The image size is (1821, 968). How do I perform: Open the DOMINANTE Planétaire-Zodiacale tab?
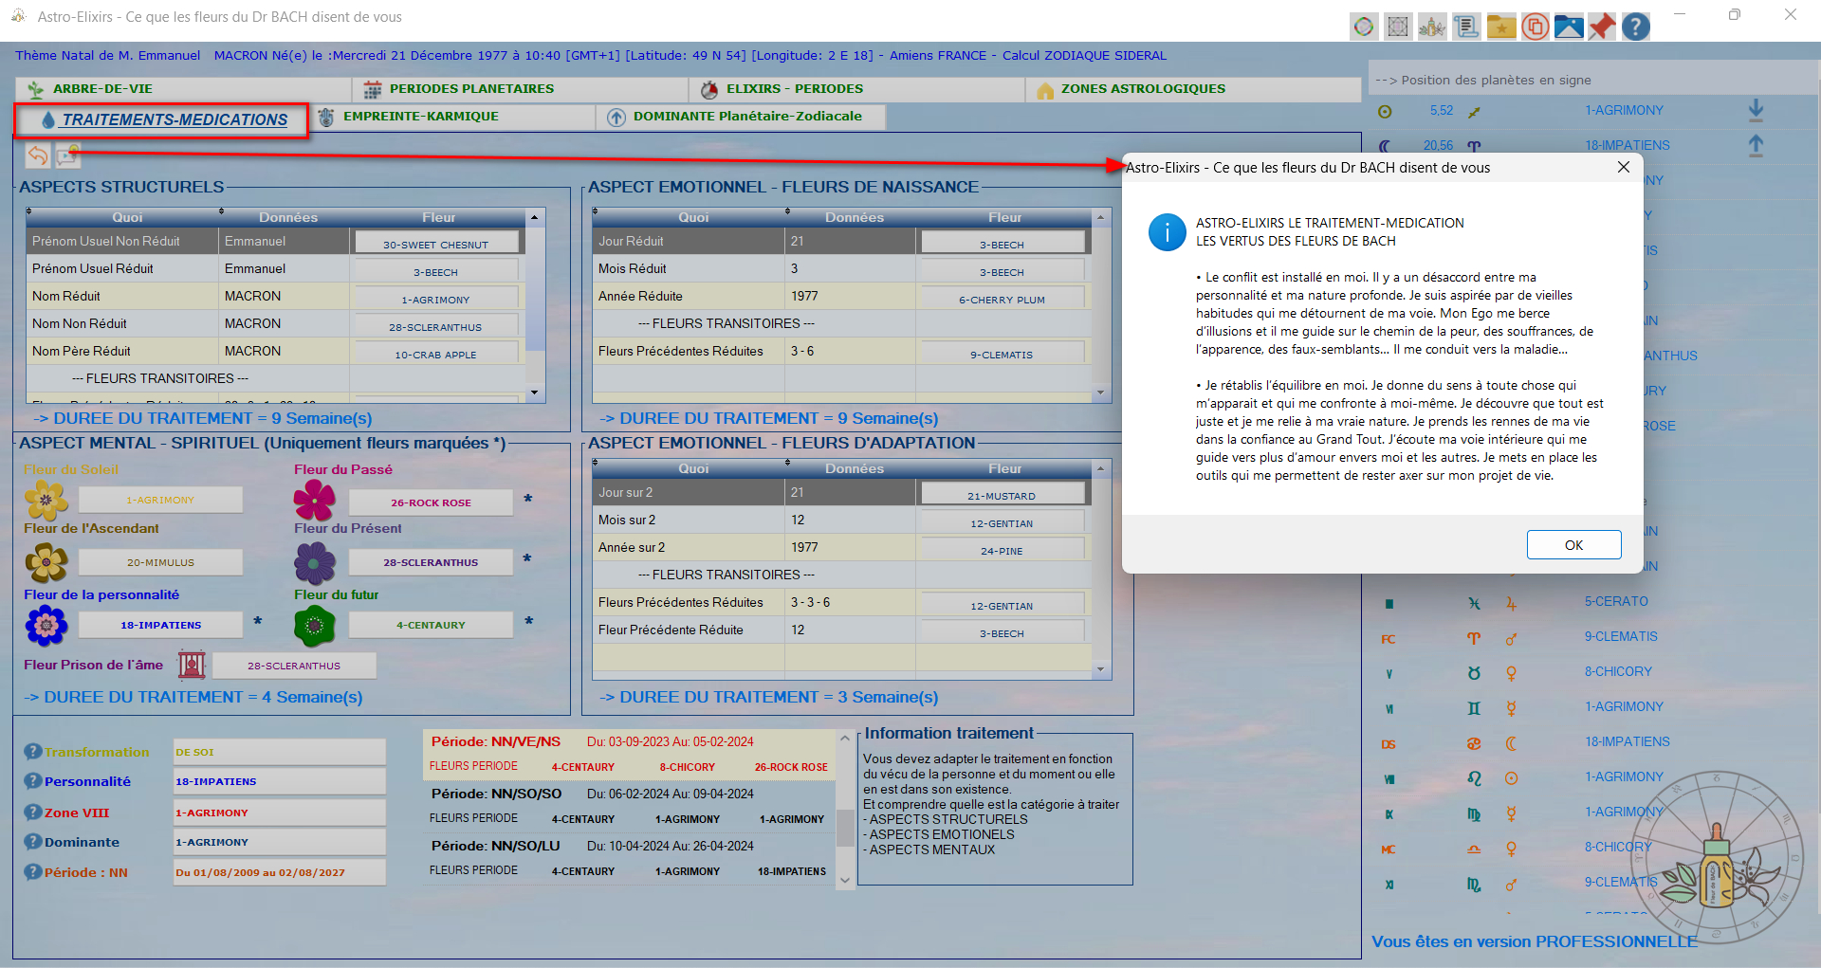coord(742,117)
